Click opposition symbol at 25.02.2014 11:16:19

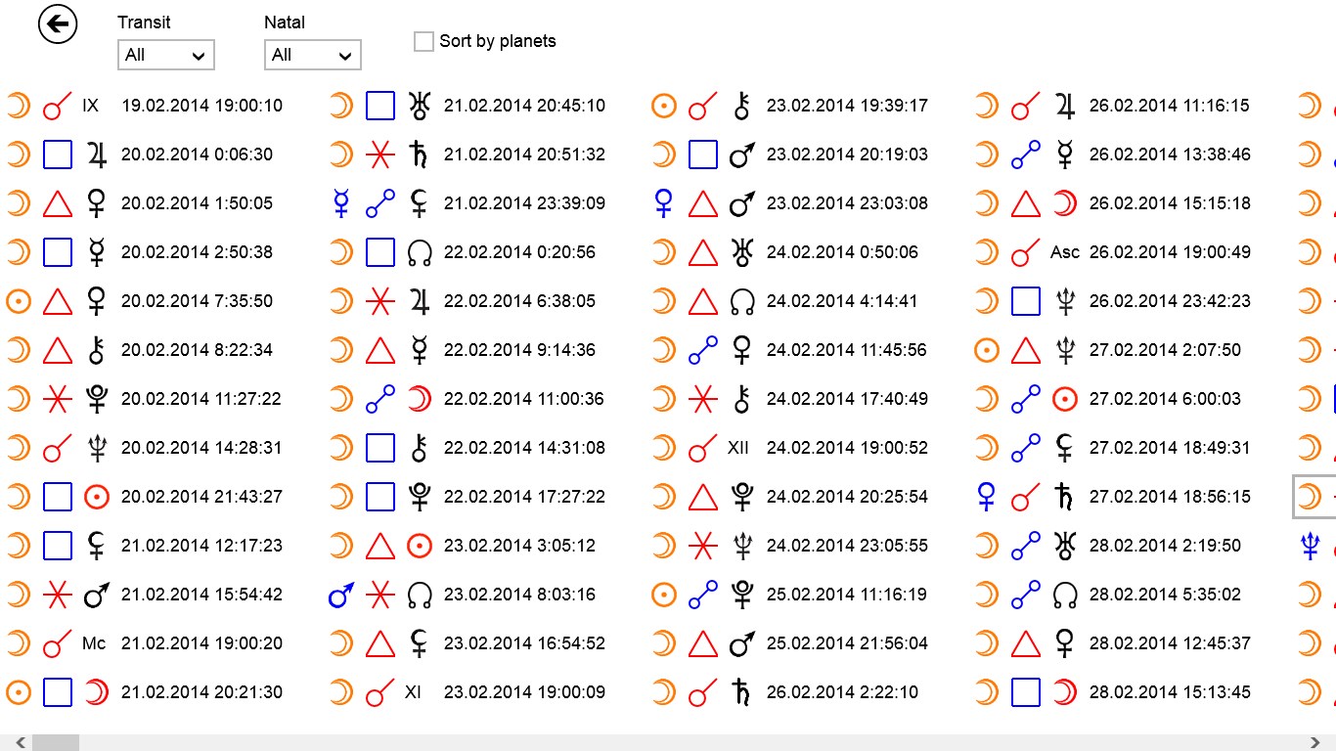(x=703, y=595)
